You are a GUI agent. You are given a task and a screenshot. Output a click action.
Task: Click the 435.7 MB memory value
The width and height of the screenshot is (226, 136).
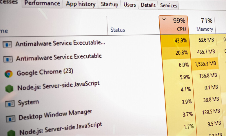click(206, 52)
